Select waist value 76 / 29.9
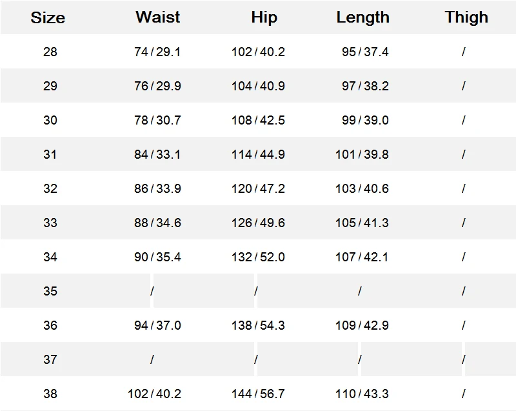Screen dimensions: 516x411 (157, 86)
